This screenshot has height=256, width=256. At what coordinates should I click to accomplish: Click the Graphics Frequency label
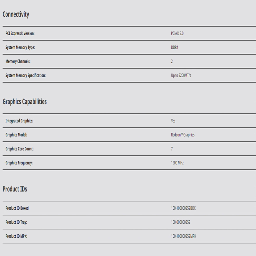19,163
